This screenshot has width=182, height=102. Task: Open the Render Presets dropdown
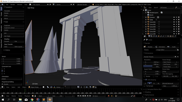[x=159, y=57]
